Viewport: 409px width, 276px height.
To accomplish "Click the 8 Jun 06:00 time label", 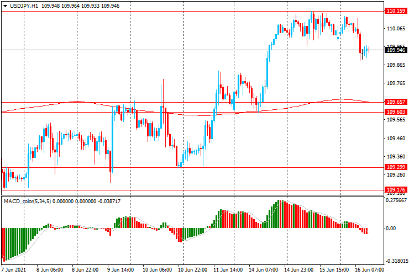I will 50,269.
